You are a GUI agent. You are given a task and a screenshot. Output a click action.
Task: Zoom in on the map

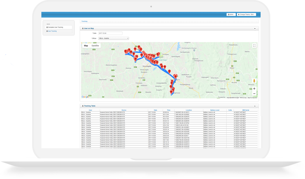[254, 89]
